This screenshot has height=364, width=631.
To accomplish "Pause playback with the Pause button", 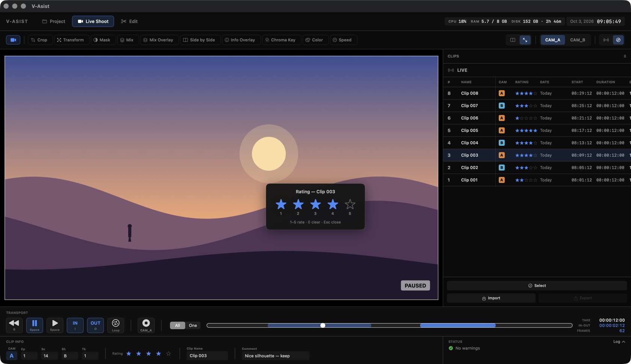I will click(x=35, y=325).
